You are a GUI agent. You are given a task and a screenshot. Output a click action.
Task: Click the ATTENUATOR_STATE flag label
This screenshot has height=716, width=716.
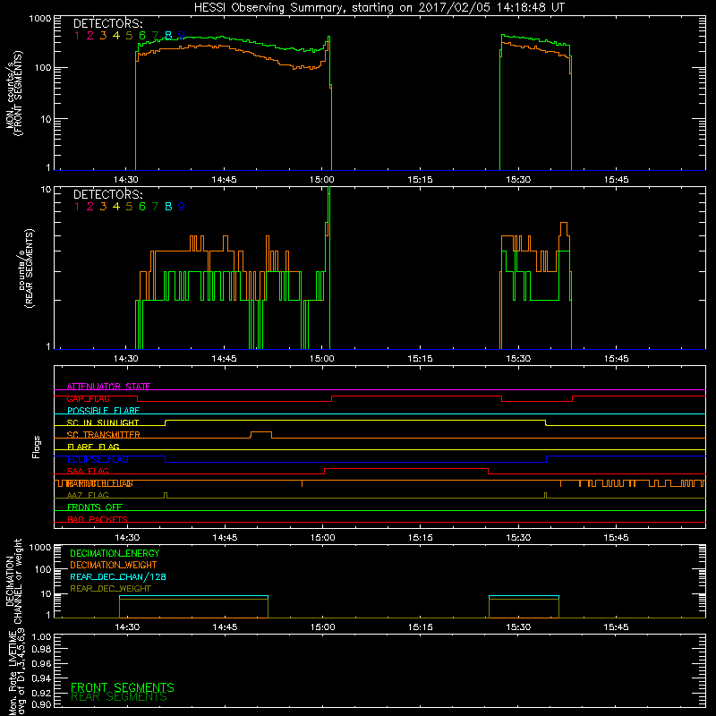pyautogui.click(x=108, y=387)
